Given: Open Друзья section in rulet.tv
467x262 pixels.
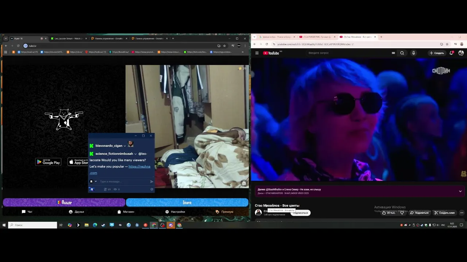Looking at the screenshot, I should pyautogui.click(x=76, y=211).
